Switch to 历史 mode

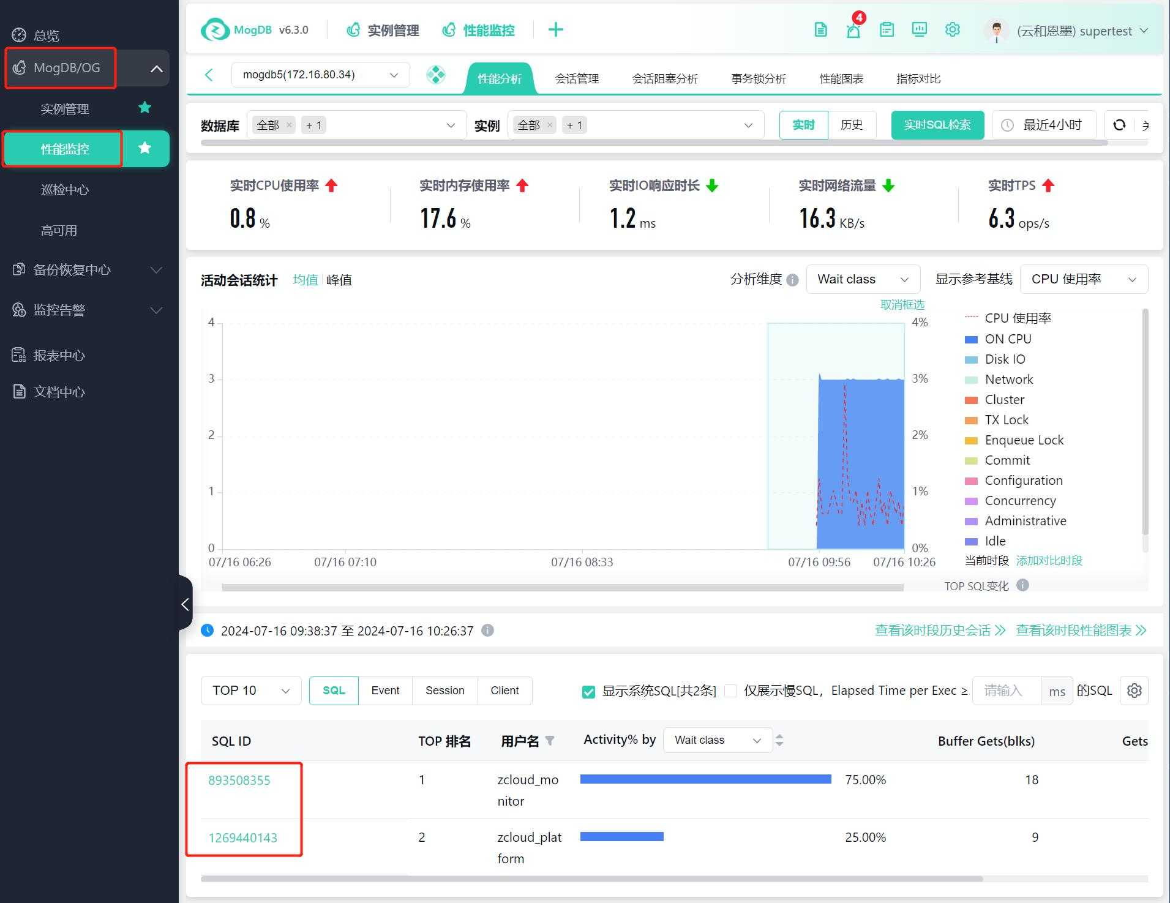click(852, 125)
